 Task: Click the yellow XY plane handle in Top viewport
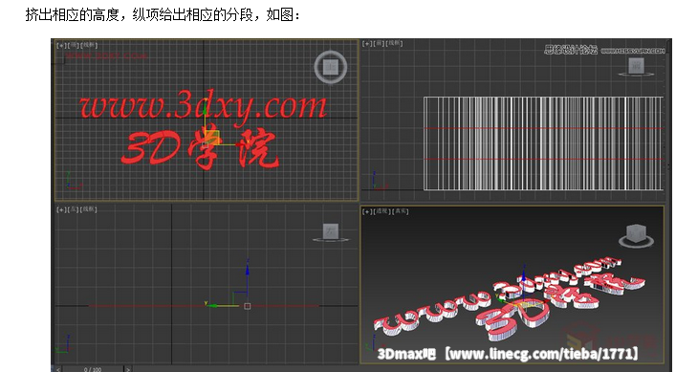tap(212, 137)
